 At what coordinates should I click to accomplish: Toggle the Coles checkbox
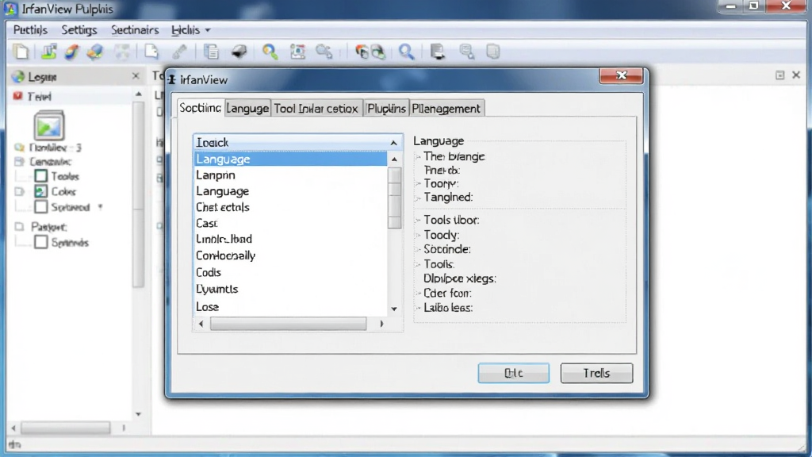(41, 191)
